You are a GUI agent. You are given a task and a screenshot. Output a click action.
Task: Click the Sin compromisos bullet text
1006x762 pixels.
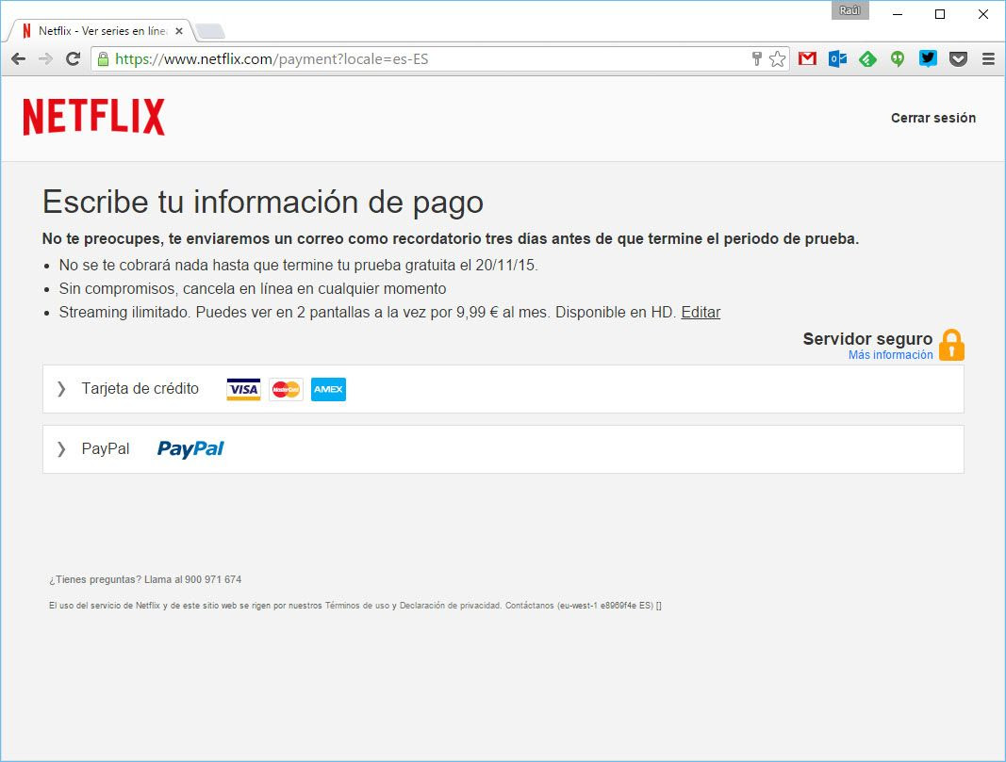[x=252, y=288]
